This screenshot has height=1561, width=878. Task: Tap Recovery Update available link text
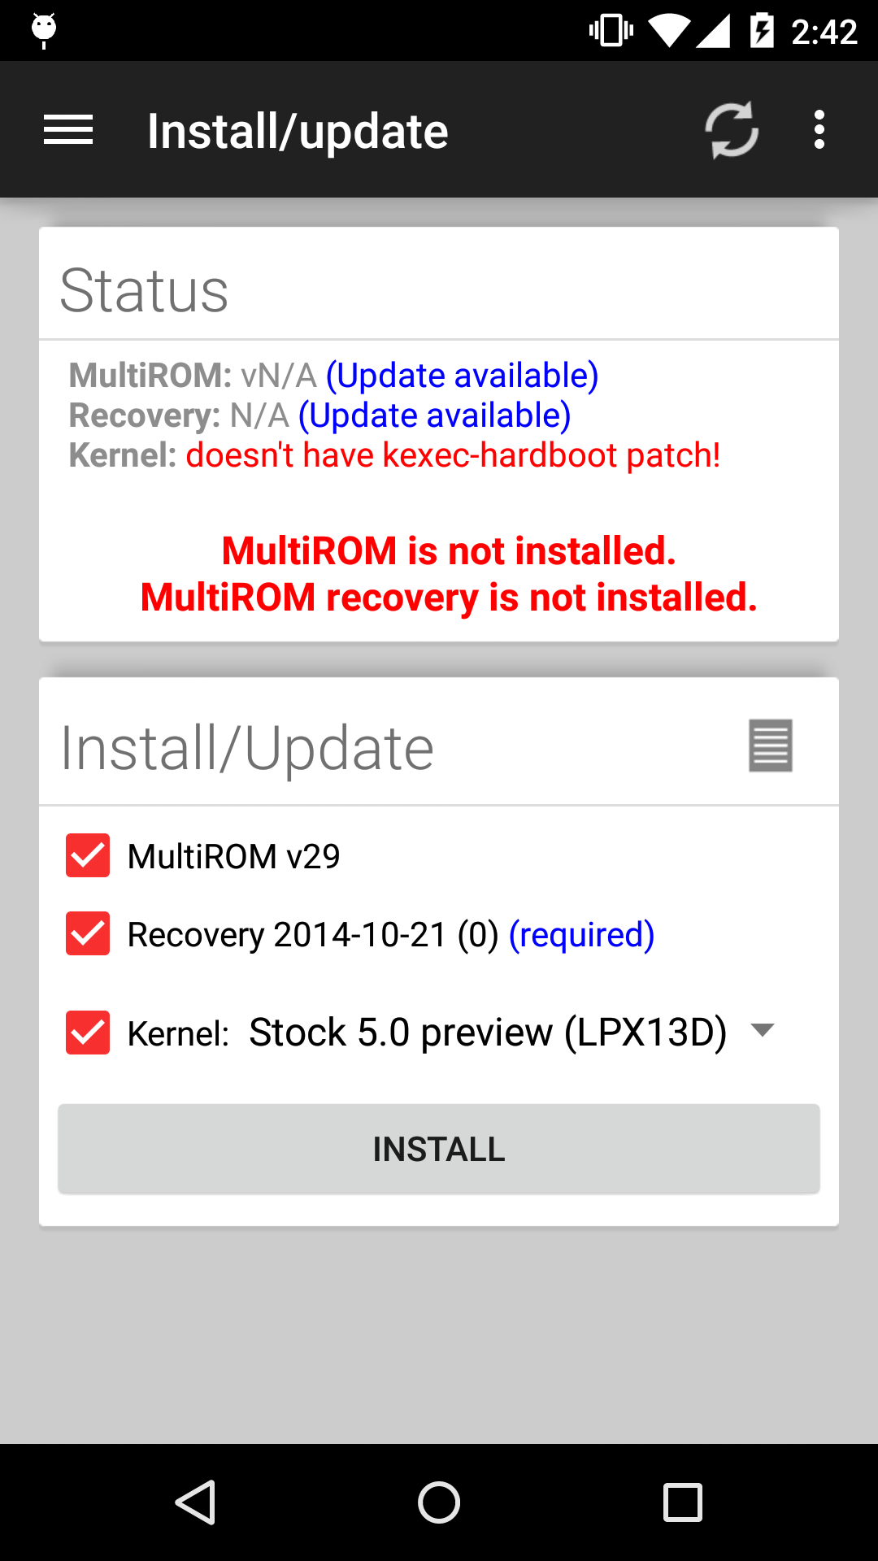(x=435, y=415)
